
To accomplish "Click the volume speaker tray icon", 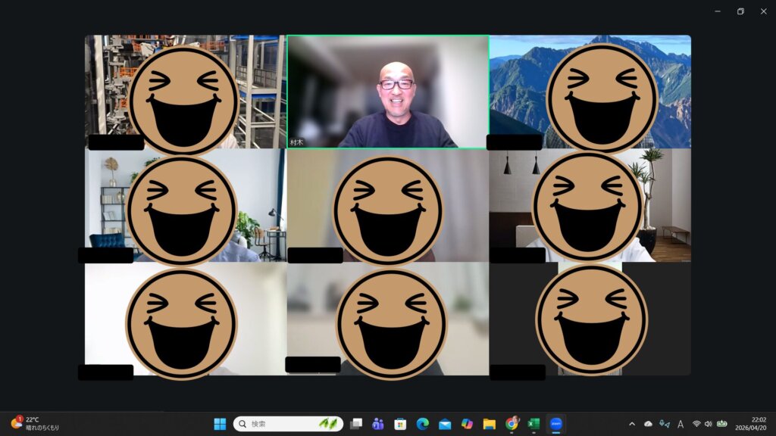I will click(x=708, y=424).
